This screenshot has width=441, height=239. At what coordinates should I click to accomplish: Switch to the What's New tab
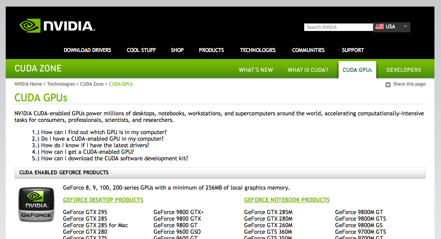(256, 70)
